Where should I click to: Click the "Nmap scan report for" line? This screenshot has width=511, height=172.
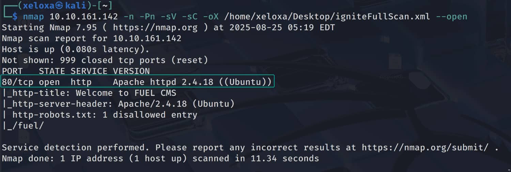(x=91, y=38)
